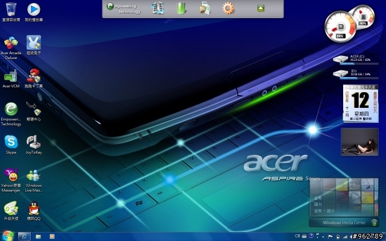Click the blue help question-mark tray icon
Screen dimensions: 386x241
tap(311, 236)
